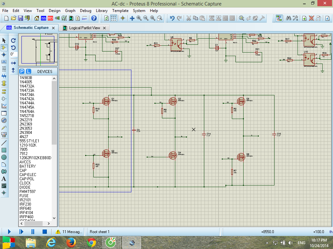Select the Junction dot mode tool
Screen dimensions: 333x249
[x=4, y=54]
